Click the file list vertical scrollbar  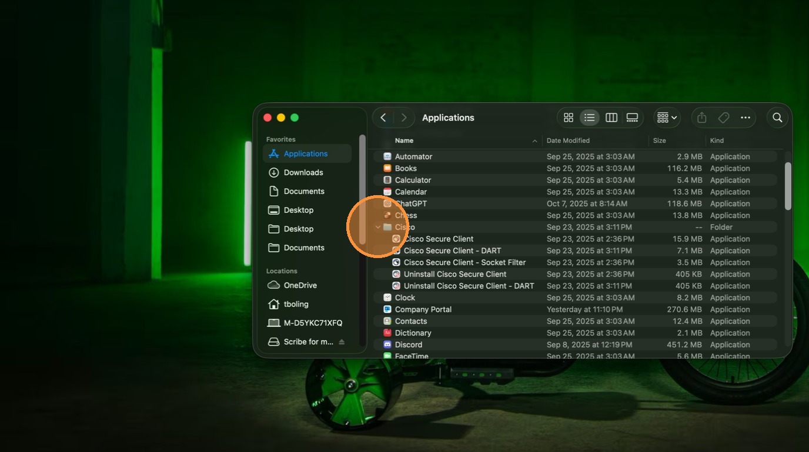[788, 186]
